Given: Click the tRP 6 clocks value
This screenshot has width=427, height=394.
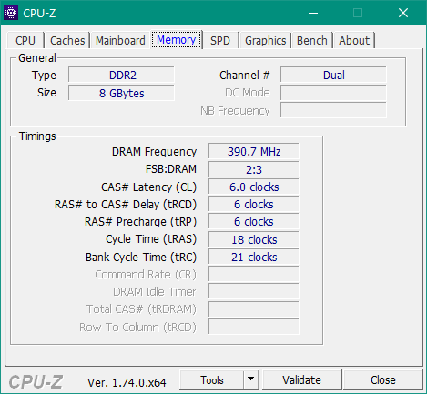Looking at the screenshot, I should (x=254, y=221).
